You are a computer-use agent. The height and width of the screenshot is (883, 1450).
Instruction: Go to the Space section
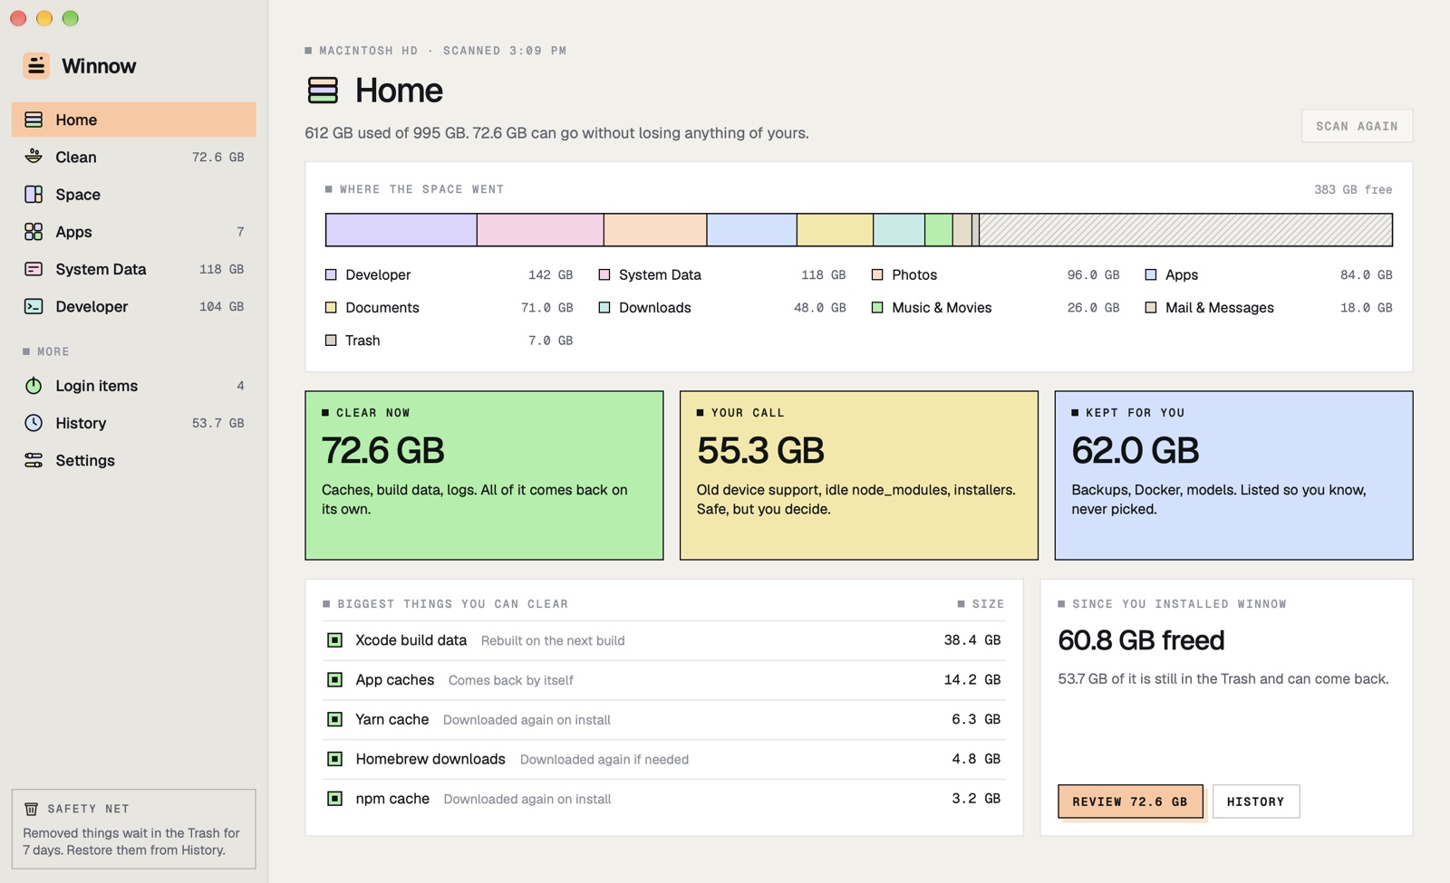pos(134,194)
